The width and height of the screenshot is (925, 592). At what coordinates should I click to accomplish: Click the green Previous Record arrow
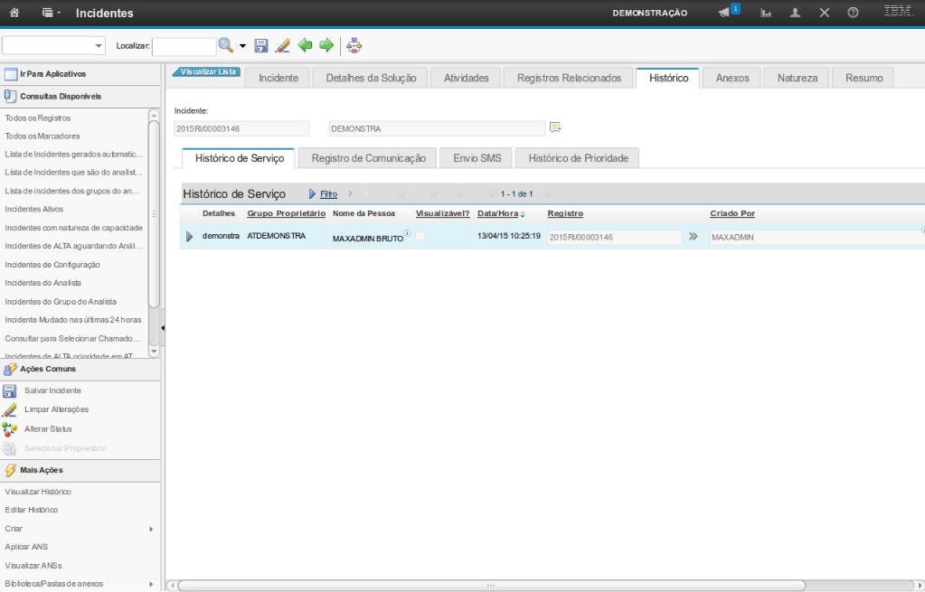click(306, 45)
